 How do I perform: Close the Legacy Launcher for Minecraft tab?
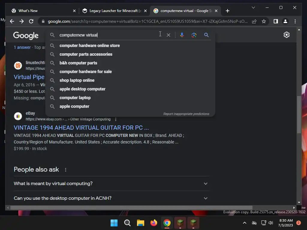[145, 11]
